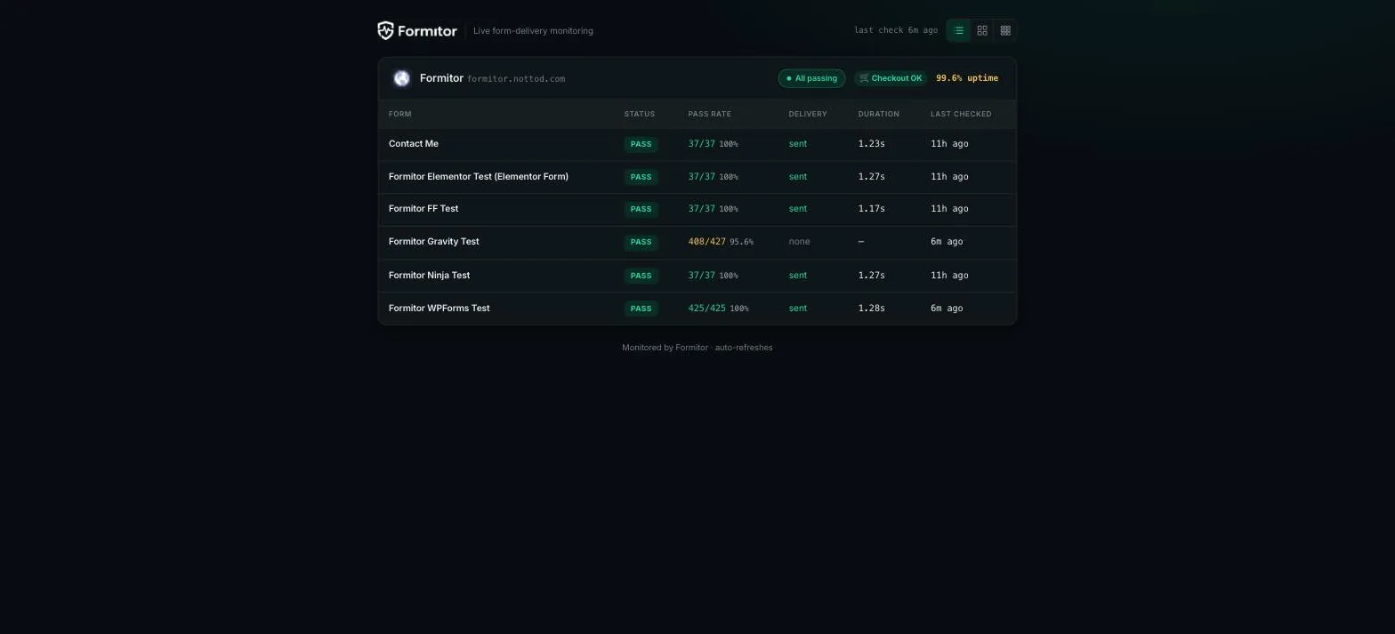1395x634 pixels.
Task: Sort by the FORM column header
Action: pos(400,114)
